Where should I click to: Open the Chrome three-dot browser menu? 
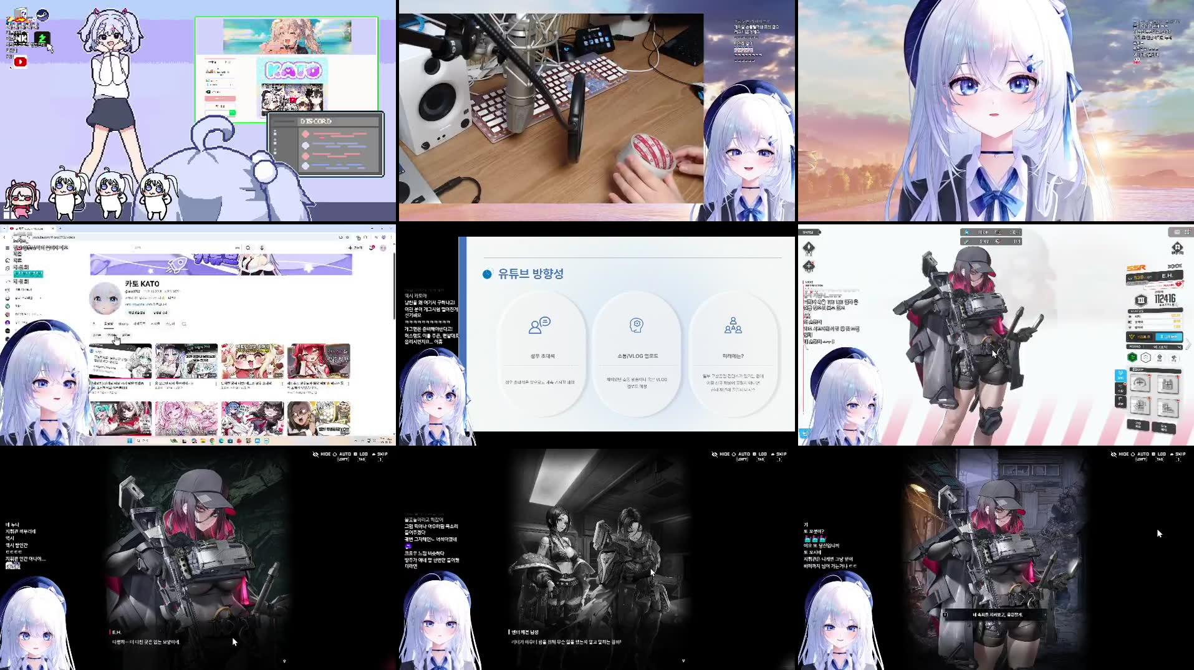pos(392,237)
